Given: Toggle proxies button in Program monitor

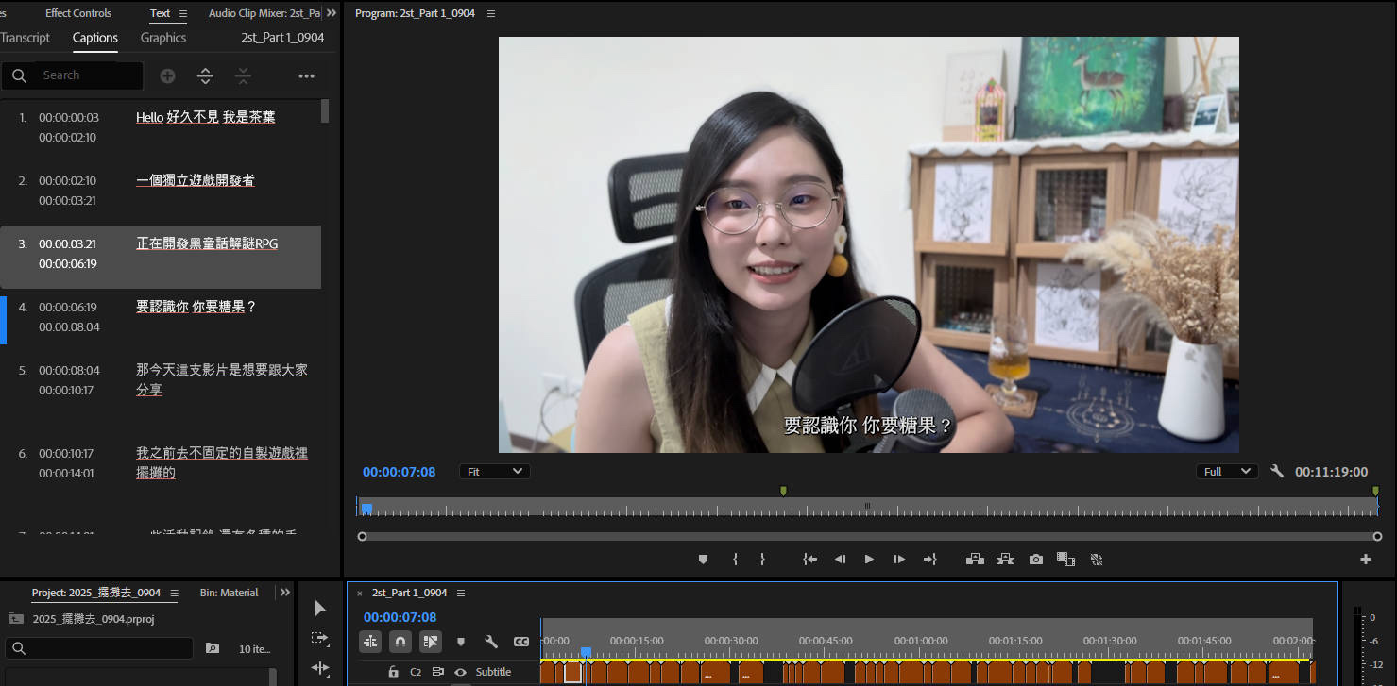Looking at the screenshot, I should [1097, 560].
